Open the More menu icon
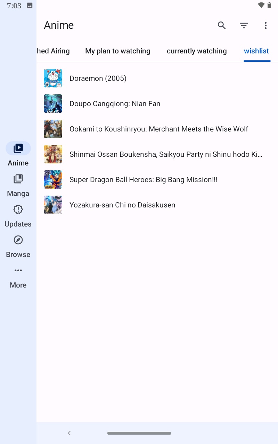This screenshot has height=444, width=278. pos(18,271)
